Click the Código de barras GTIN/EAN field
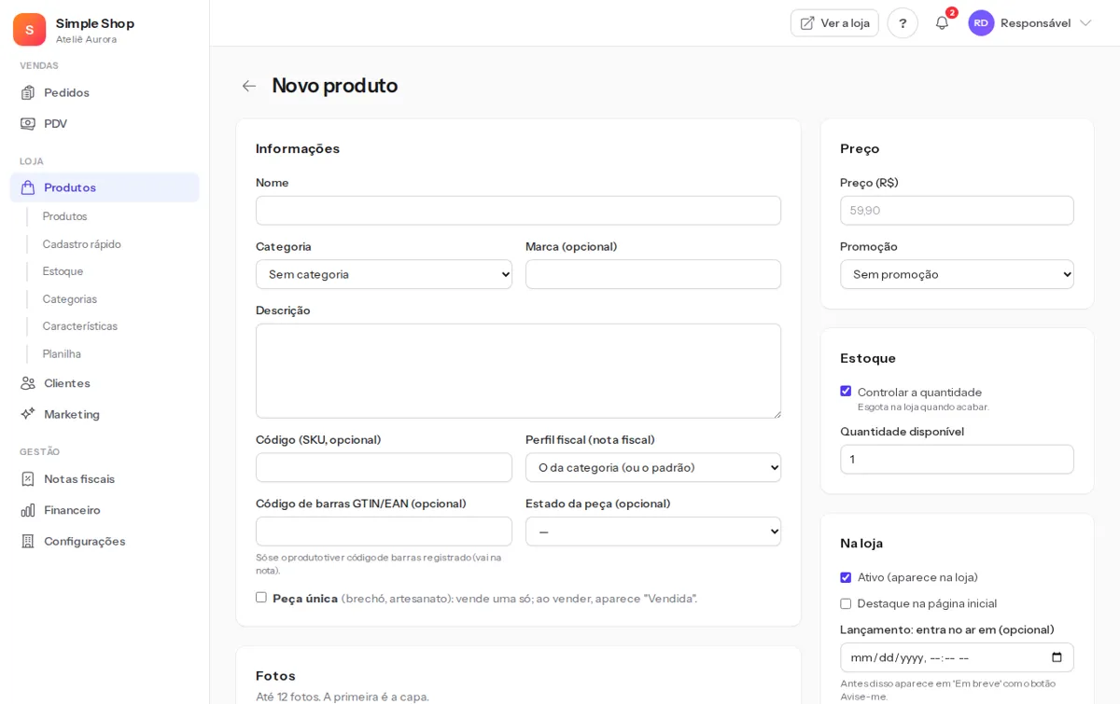1120x704 pixels. (384, 531)
